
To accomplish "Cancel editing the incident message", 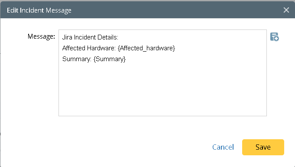I will [x=223, y=147].
